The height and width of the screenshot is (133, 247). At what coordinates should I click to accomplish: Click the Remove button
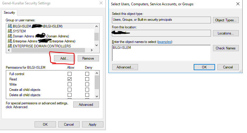[x=88, y=58]
